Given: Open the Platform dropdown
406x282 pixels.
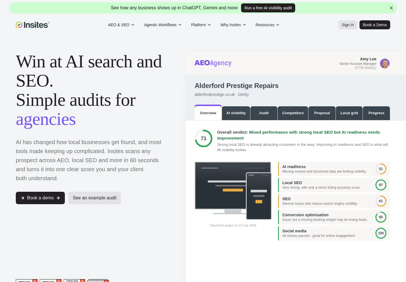Looking at the screenshot, I should pyautogui.click(x=201, y=25).
